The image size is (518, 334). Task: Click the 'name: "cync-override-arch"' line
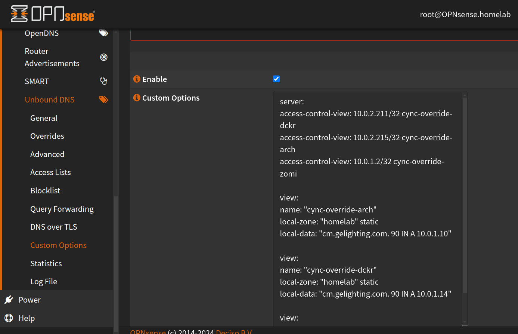click(328, 209)
